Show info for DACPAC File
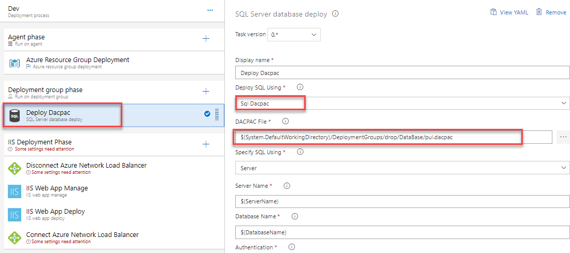 [x=286, y=121]
